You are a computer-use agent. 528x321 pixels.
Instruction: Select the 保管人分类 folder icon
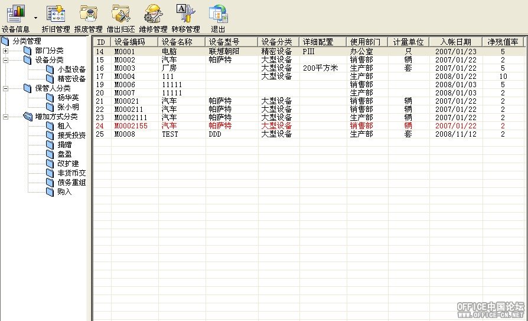[x=28, y=88]
